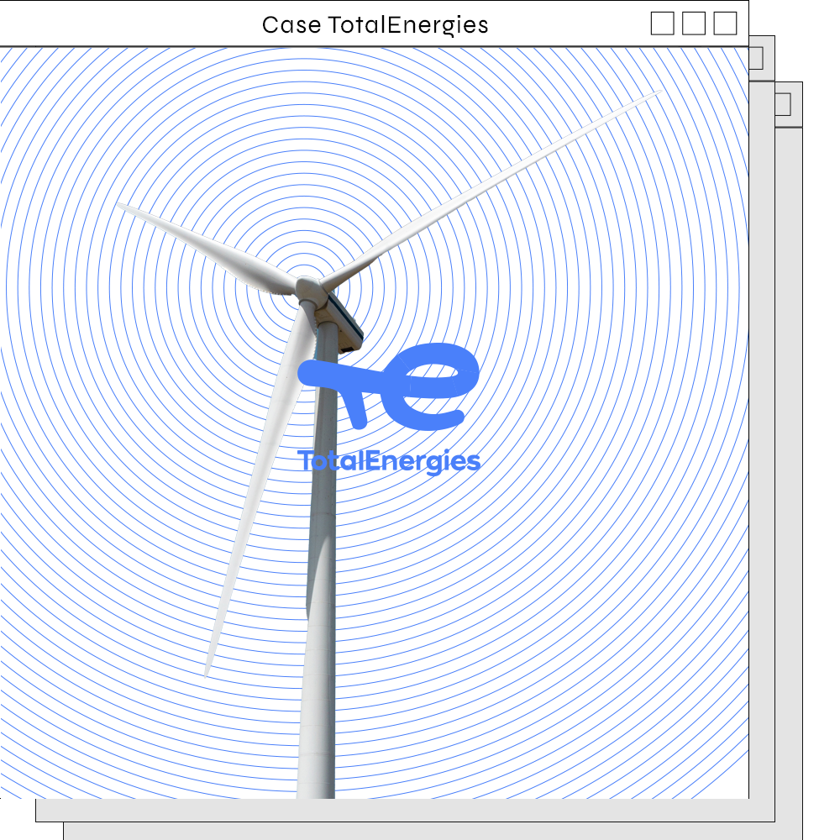Click the square button on the rearmost window
The height and width of the screenshot is (840, 840).
(783, 104)
